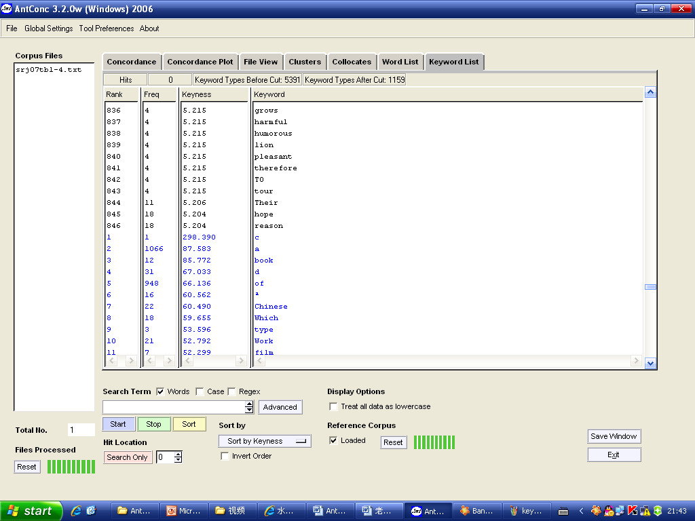695x521 pixels.
Task: Select corpus file srj07tbl-4.txt
Action: pos(49,70)
